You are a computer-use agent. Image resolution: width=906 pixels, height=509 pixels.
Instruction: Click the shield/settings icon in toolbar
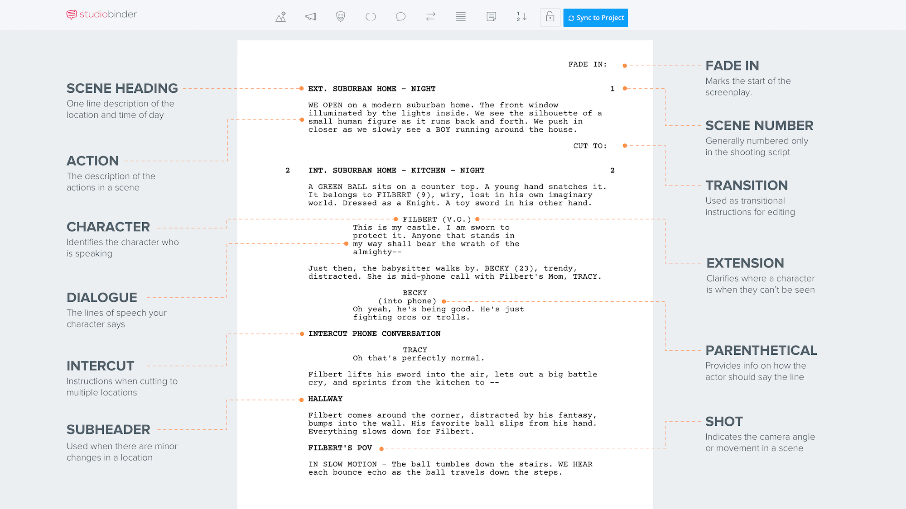click(x=340, y=17)
